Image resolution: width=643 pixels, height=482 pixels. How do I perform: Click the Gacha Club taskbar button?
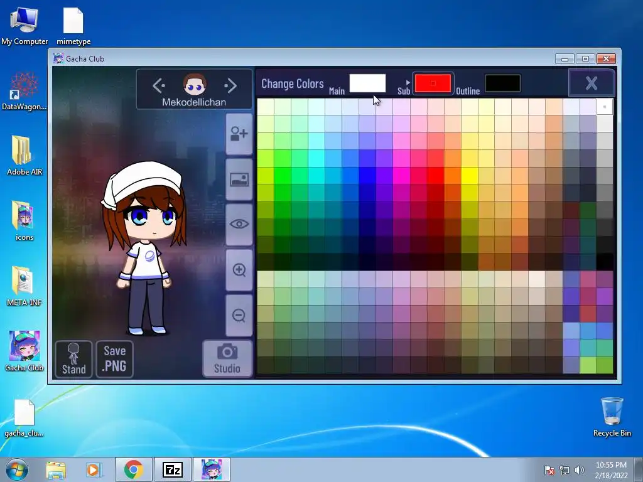point(212,469)
